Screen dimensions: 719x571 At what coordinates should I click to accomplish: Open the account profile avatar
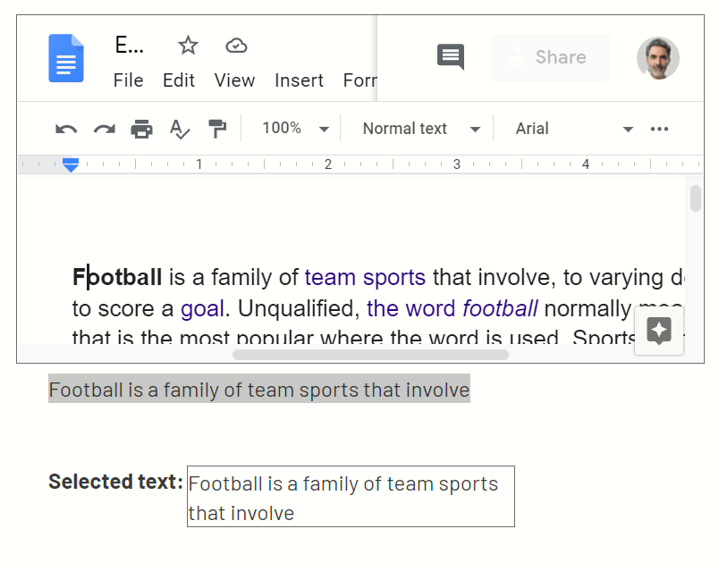pos(658,58)
